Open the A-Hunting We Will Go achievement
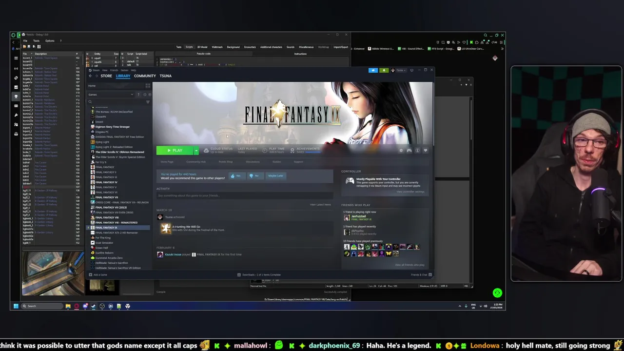This screenshot has height=351, width=624. tap(186, 227)
